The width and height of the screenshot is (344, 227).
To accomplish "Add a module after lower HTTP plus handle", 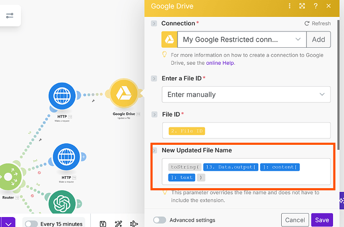I will click(x=84, y=157).
